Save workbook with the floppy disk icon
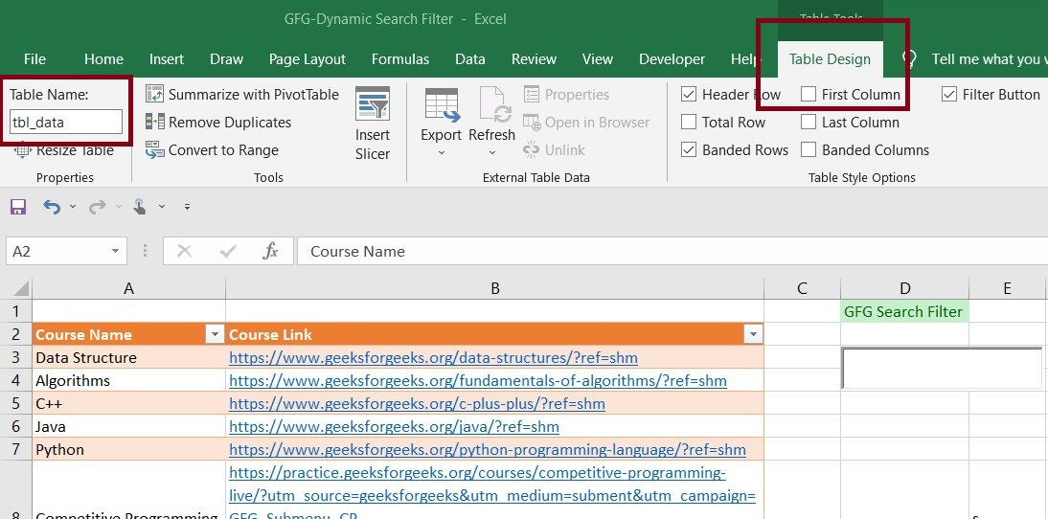 pyautogui.click(x=18, y=207)
